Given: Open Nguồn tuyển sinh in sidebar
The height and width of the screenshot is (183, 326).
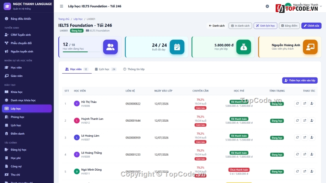Looking at the screenshot, I should [27, 51].
